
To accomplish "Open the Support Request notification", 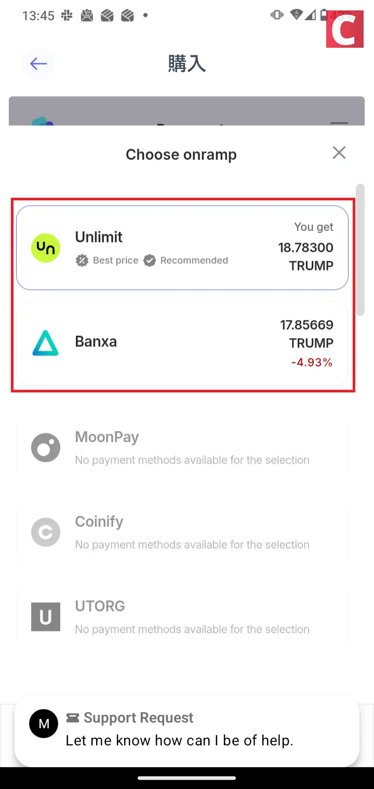I will point(187,729).
